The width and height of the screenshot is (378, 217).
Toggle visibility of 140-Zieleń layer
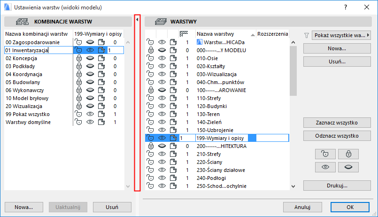162,122
